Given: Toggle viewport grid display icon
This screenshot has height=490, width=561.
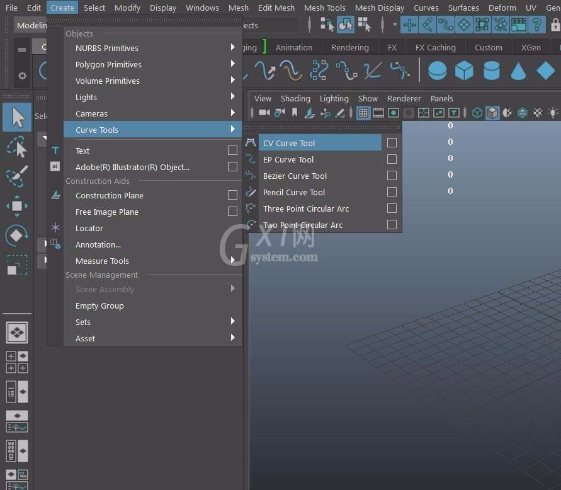Looking at the screenshot, I should tap(363, 113).
